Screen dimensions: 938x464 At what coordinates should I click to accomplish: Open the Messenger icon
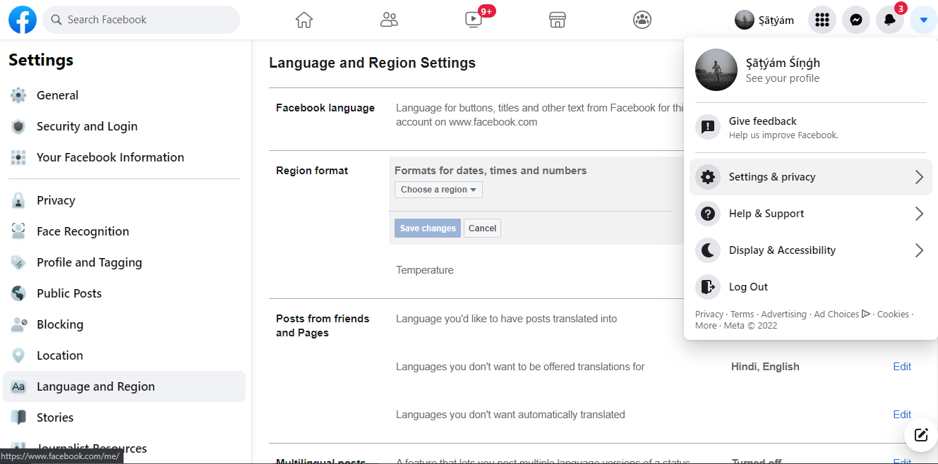(x=856, y=20)
